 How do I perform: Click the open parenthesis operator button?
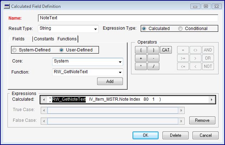(141, 50)
